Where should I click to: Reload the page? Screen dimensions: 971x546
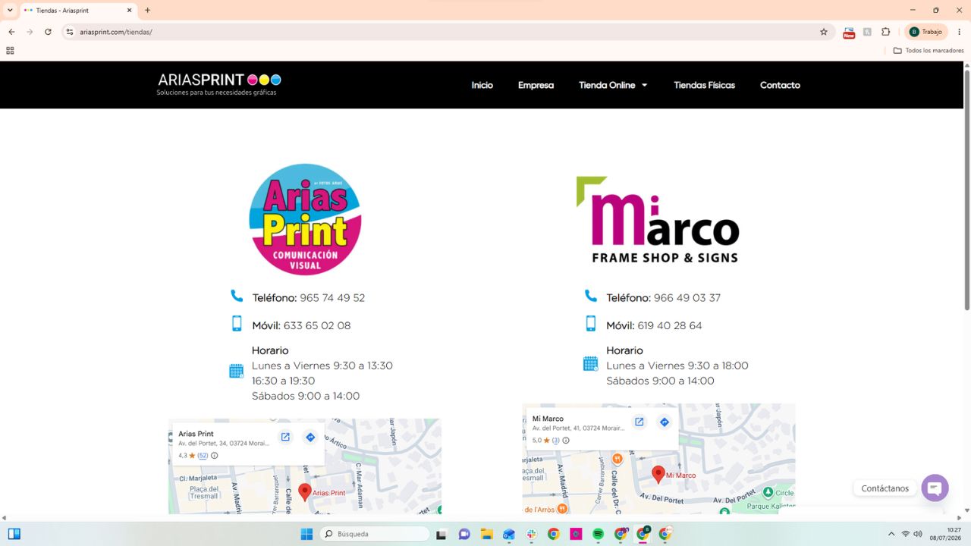48,32
